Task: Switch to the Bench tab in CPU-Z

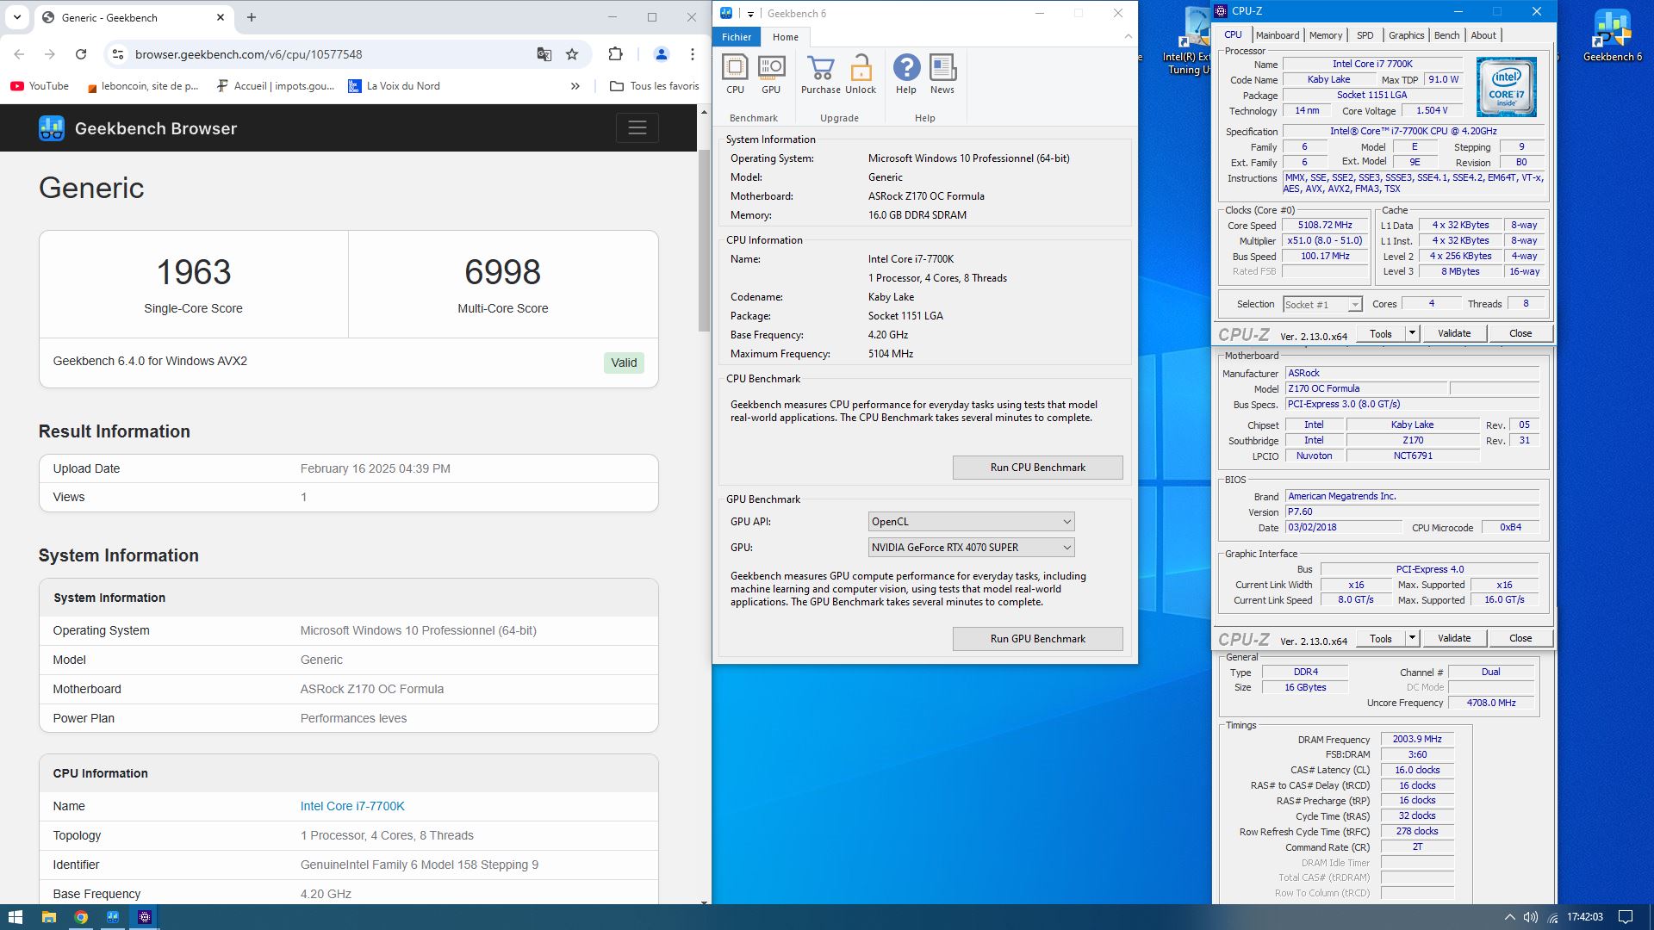Action: pos(1447,35)
